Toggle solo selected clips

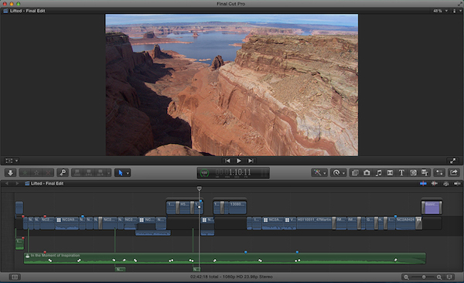(446, 184)
